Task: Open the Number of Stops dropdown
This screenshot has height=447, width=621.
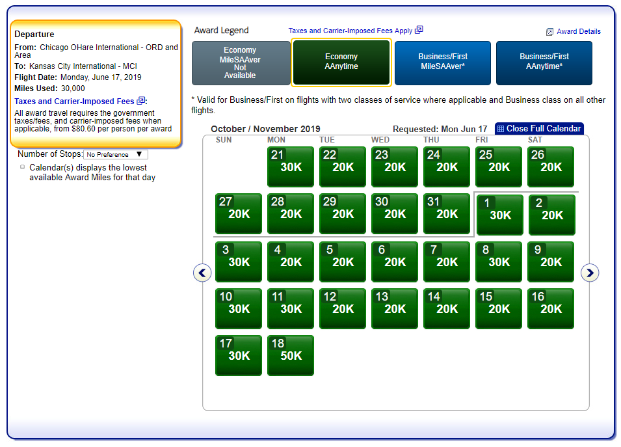Action: click(x=116, y=155)
